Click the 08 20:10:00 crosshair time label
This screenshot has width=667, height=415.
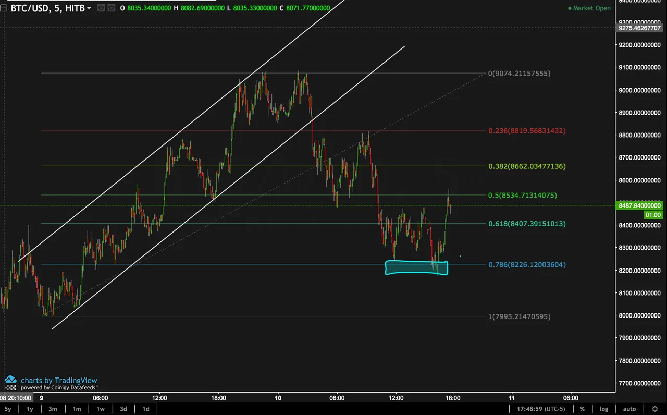coord(16,398)
